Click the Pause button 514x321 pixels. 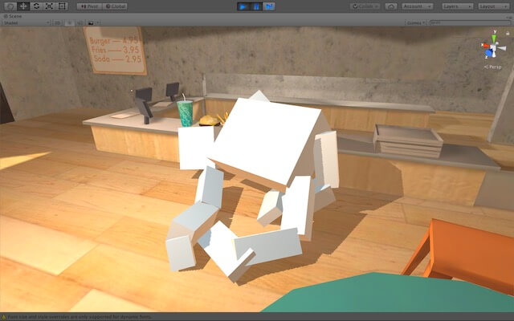(256, 6)
